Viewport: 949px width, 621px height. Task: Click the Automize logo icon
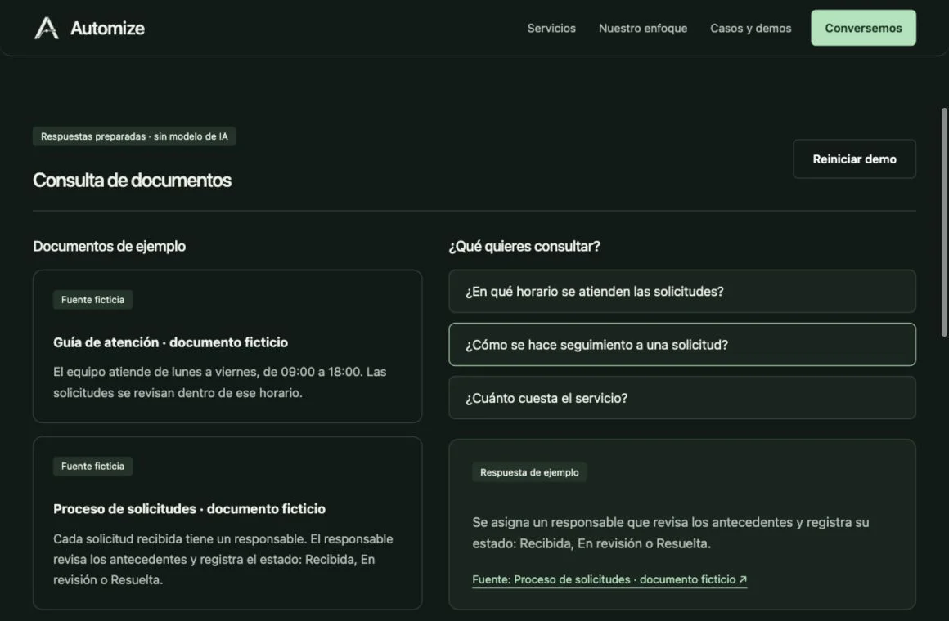pyautogui.click(x=47, y=28)
